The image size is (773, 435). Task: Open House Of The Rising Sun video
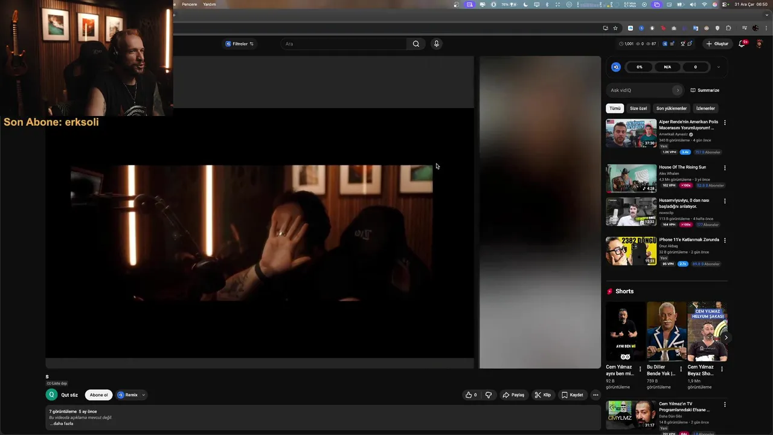(682, 167)
